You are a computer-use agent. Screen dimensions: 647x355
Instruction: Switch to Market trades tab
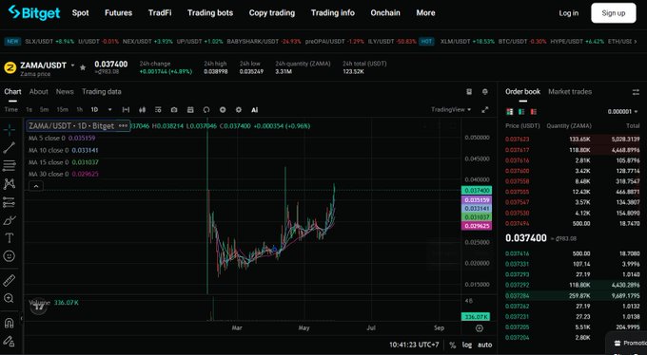pos(570,92)
